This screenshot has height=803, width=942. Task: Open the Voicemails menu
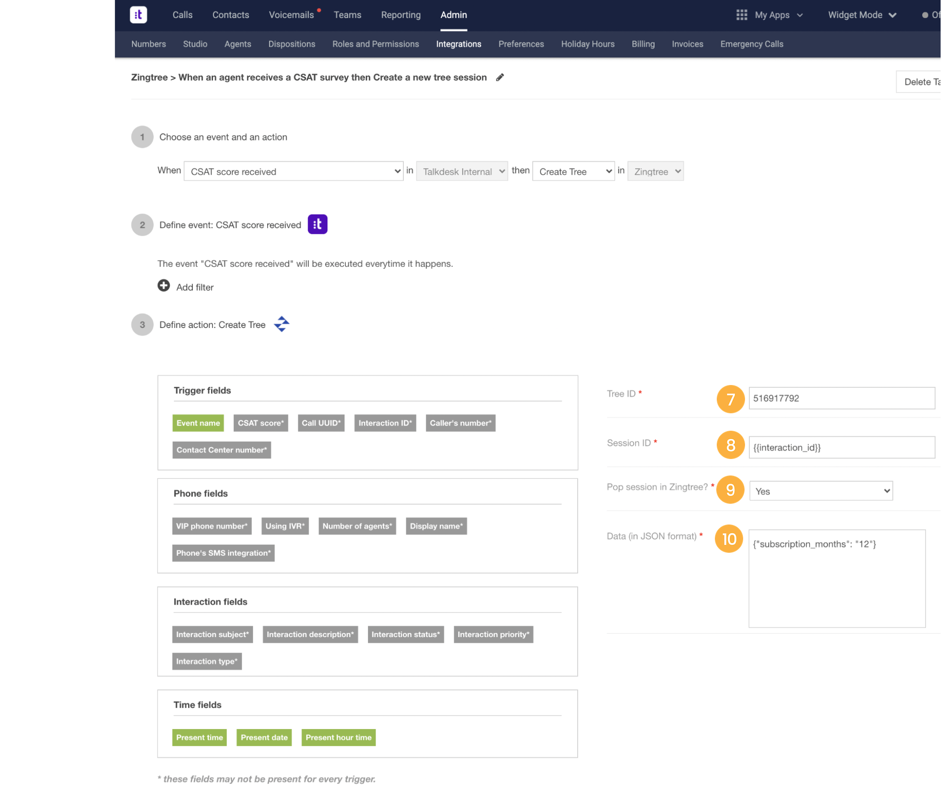(x=291, y=15)
